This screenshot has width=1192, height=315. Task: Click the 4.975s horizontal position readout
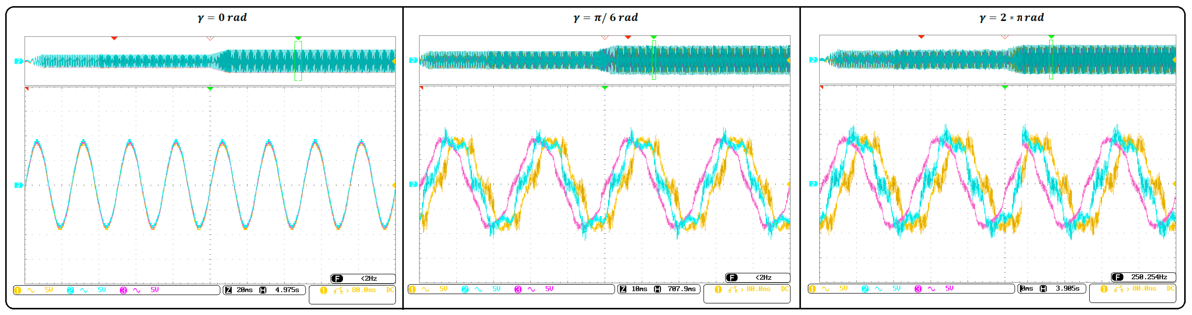coord(287,290)
